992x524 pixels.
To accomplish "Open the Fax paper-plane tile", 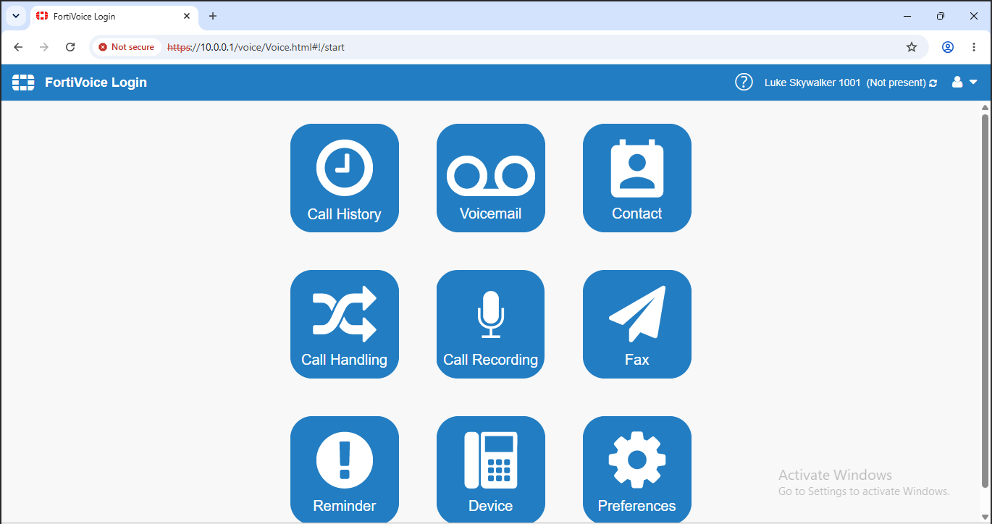I will click(637, 324).
